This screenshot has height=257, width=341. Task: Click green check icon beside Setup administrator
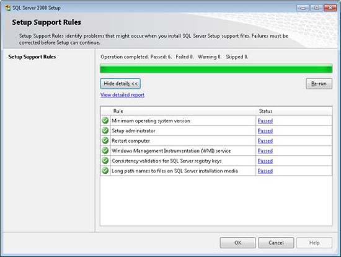[105, 130]
